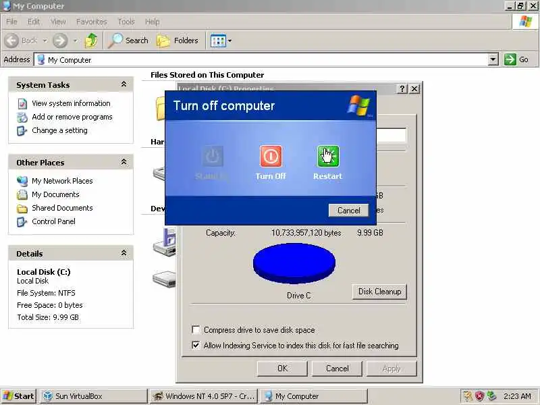The width and height of the screenshot is (540, 405).
Task: Cancel the Turn off computer dialog
Action: tap(348, 211)
